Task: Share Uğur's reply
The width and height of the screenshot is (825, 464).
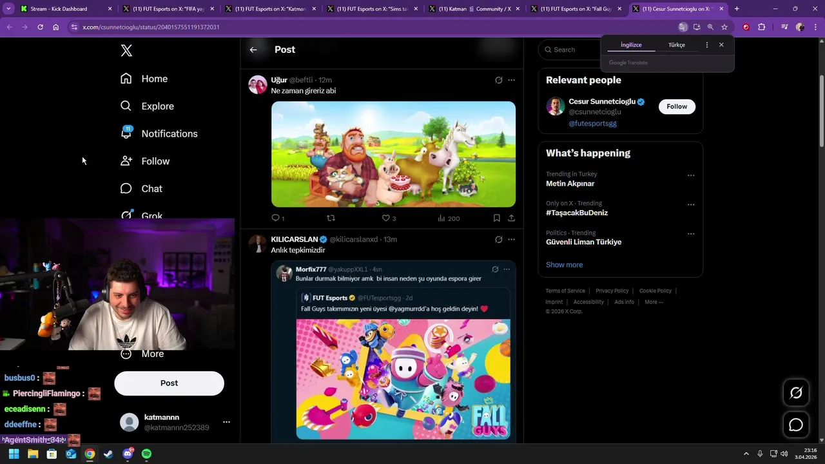Action: (x=511, y=218)
